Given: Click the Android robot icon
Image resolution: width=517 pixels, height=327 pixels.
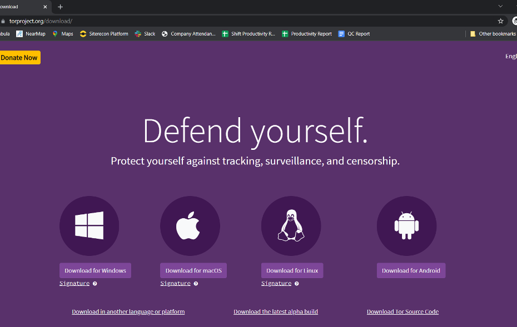Looking at the screenshot, I should 406,225.
